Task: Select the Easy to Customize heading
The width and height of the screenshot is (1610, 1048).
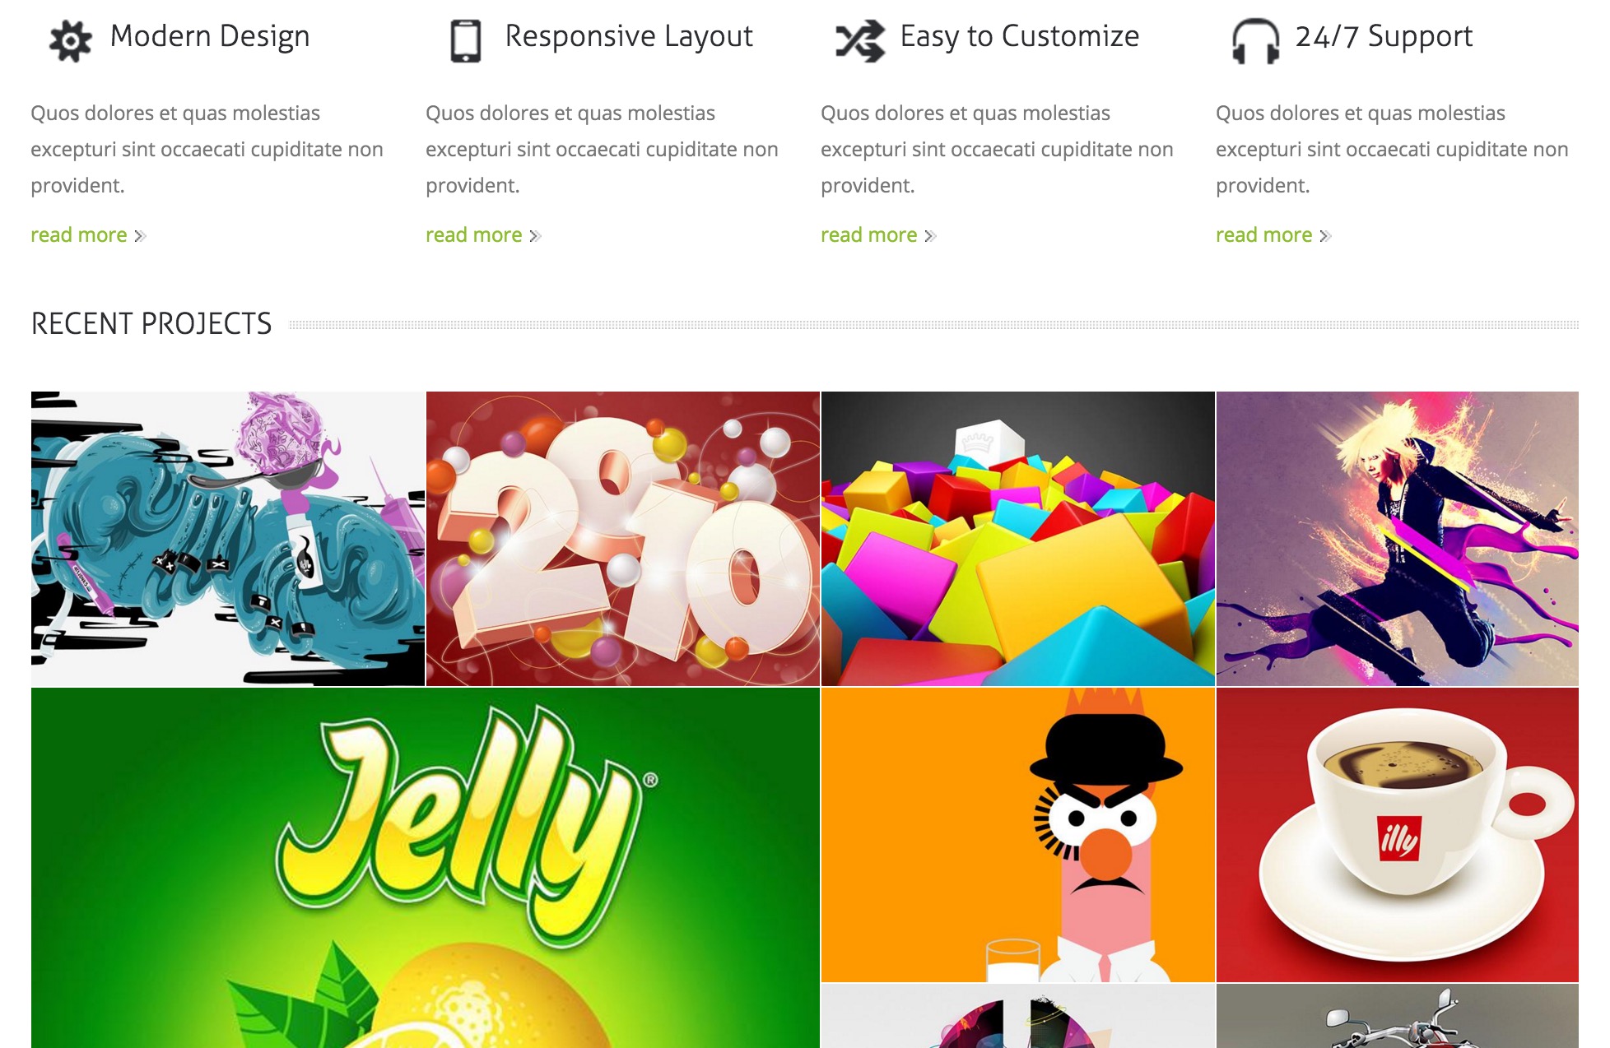Action: [x=1020, y=36]
